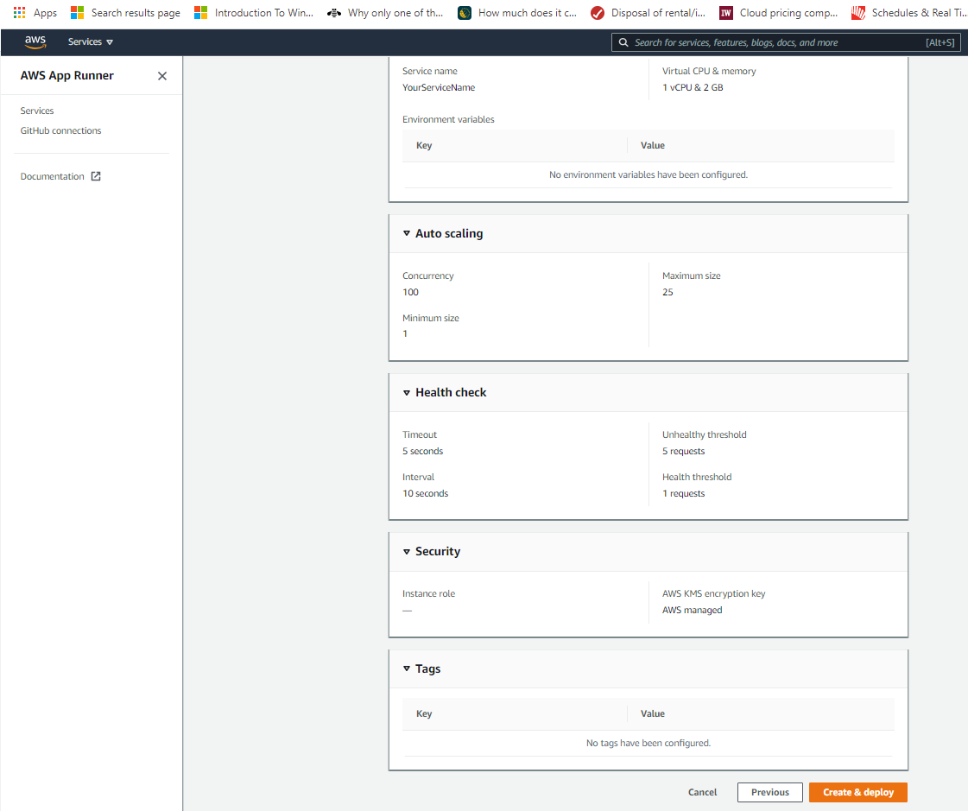Viewport: 968px width, 811px height.
Task: Click the AWS App Runner sidebar title
Action: coord(67,75)
